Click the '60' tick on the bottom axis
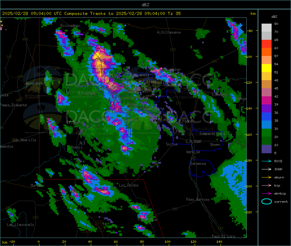 [116, 241]
